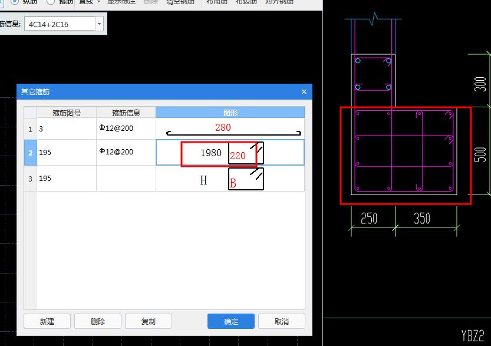Click stirrup number 195 in row 2
This screenshot has height=346, width=491.
[x=67, y=153]
